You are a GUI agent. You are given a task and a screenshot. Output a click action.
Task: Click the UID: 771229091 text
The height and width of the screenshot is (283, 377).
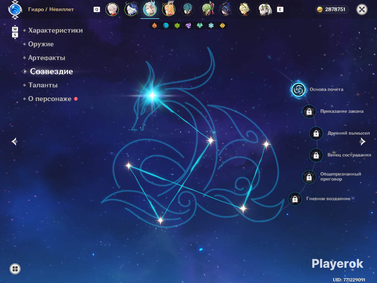[349, 280]
